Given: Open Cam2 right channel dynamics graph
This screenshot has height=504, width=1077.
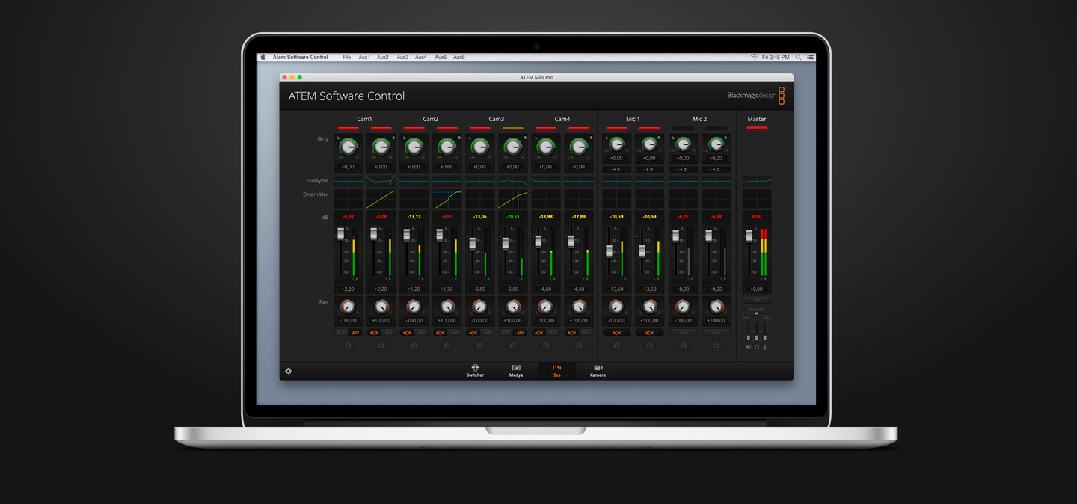Looking at the screenshot, I should point(447,199).
